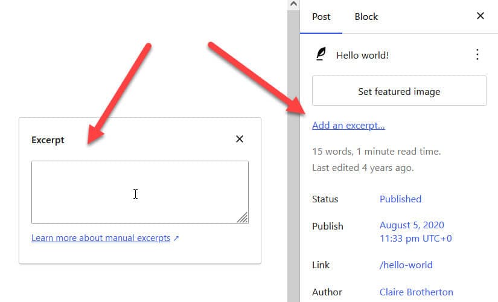Viewport: 498px width, 302px height.
Task: Focus the Excerpt text area
Action: coord(140,192)
